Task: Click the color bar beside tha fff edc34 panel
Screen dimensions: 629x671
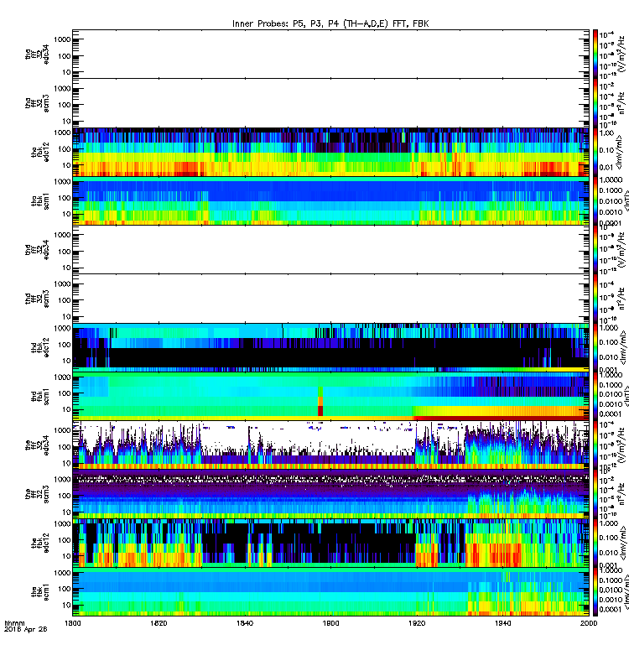Action: click(595, 54)
